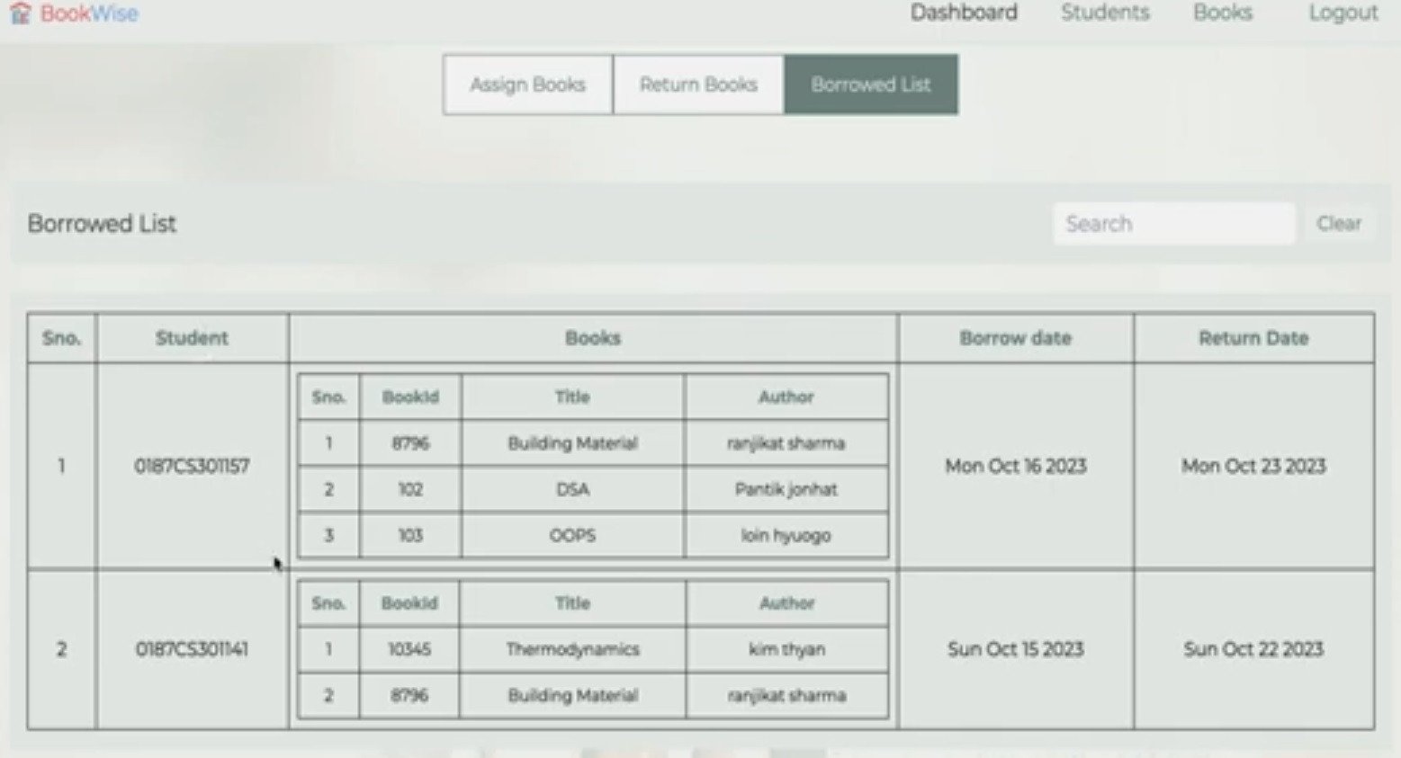Focus the Search input field
This screenshot has height=758, width=1401.
click(x=1173, y=223)
